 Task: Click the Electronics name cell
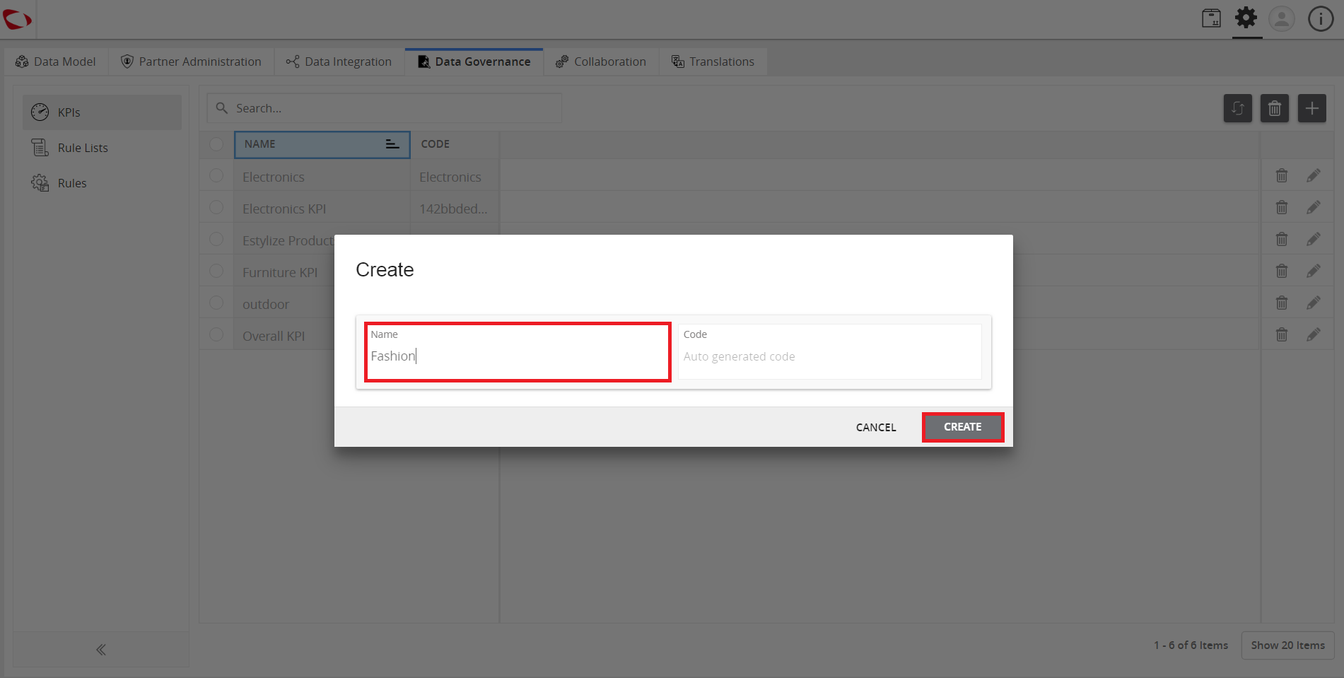point(322,177)
